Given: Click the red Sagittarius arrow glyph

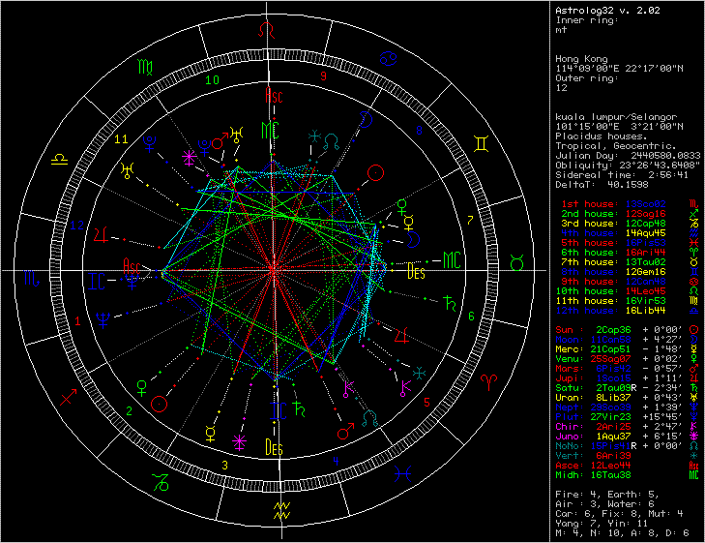Looking at the screenshot, I should click(x=69, y=398).
